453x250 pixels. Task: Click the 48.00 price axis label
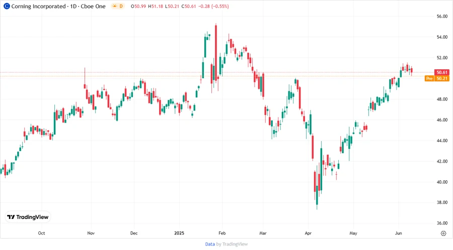point(442,99)
